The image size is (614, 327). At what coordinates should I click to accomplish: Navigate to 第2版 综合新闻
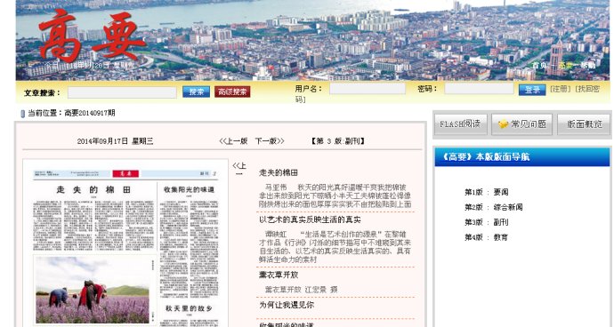pos(493,207)
